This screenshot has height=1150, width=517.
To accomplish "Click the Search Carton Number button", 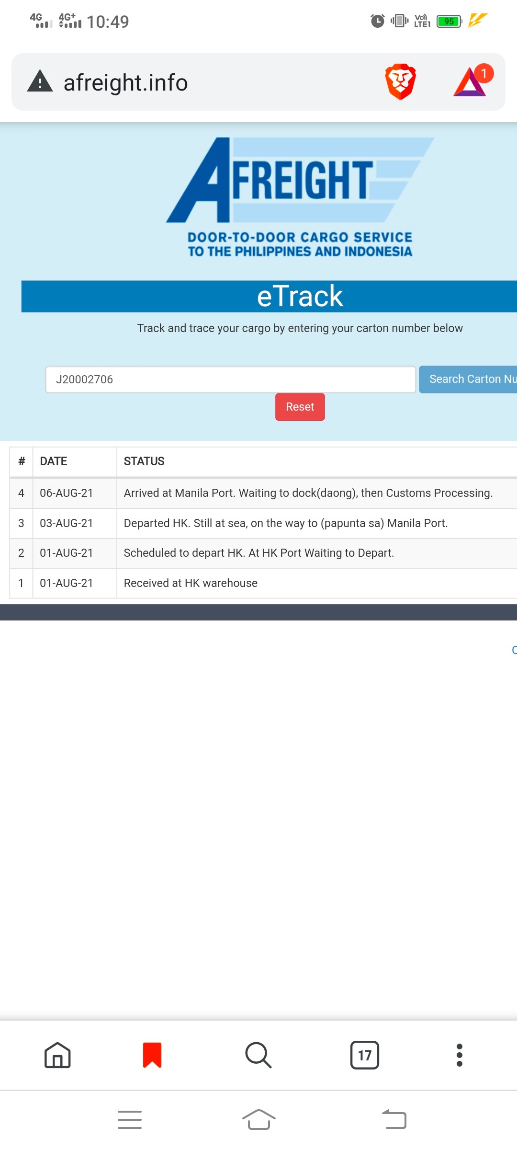I will (468, 379).
